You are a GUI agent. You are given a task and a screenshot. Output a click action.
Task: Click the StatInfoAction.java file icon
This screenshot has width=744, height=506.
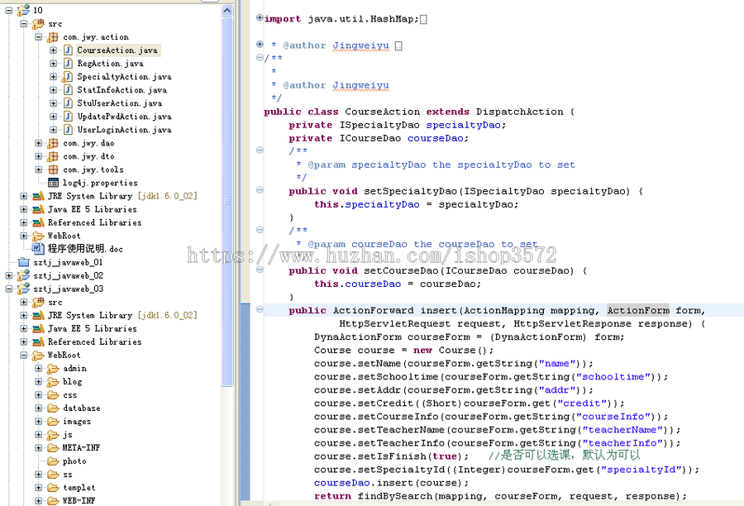click(x=68, y=90)
